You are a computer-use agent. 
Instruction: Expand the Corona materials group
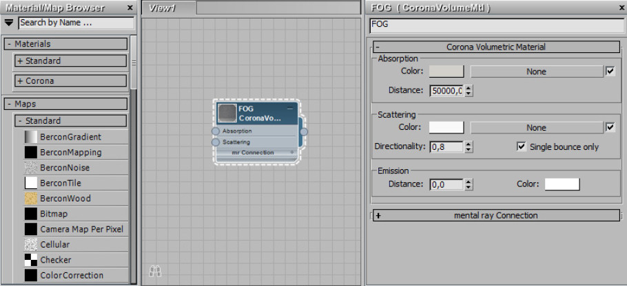70,81
